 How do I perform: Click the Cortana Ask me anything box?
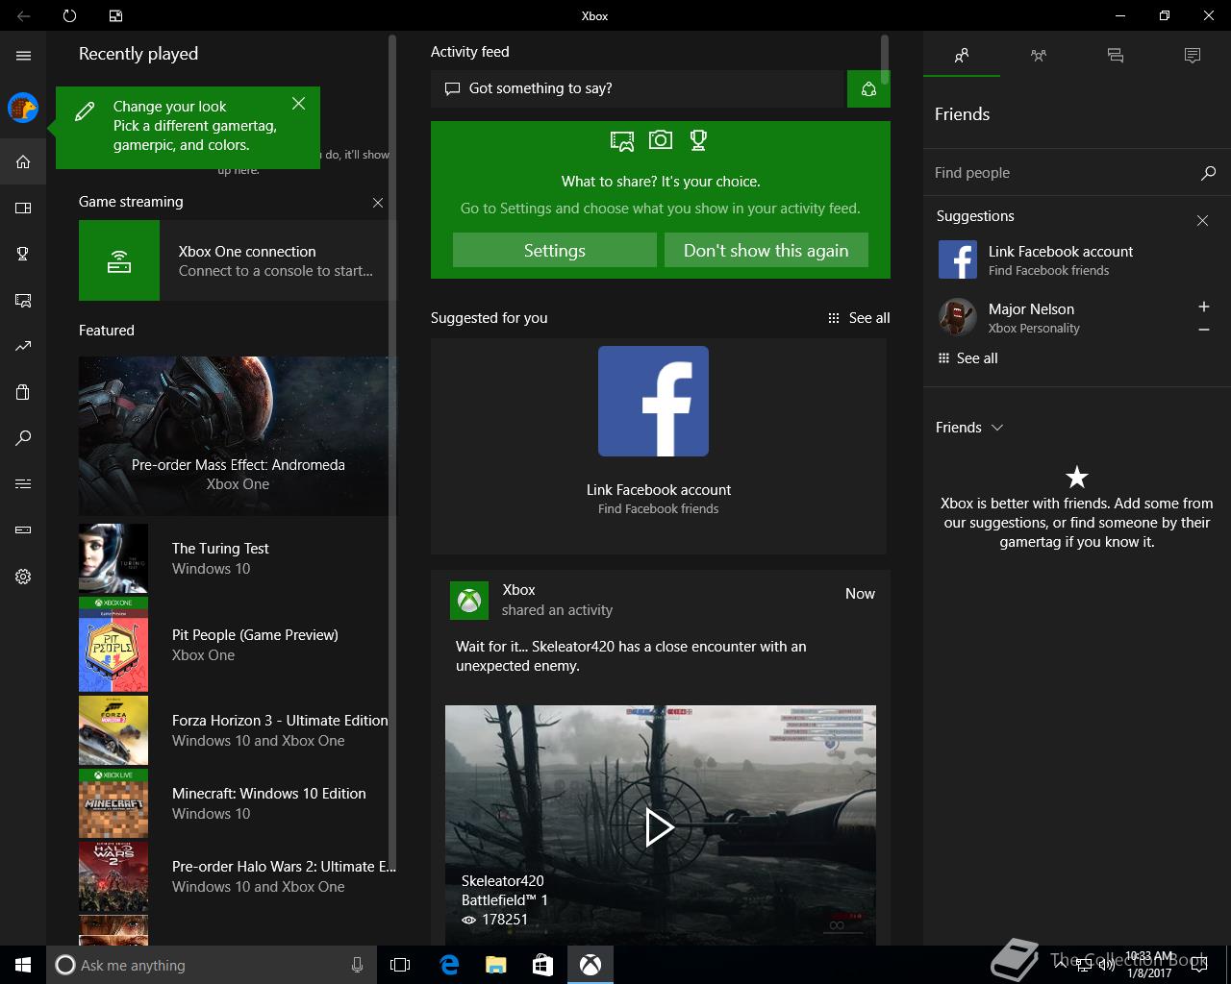(211, 965)
